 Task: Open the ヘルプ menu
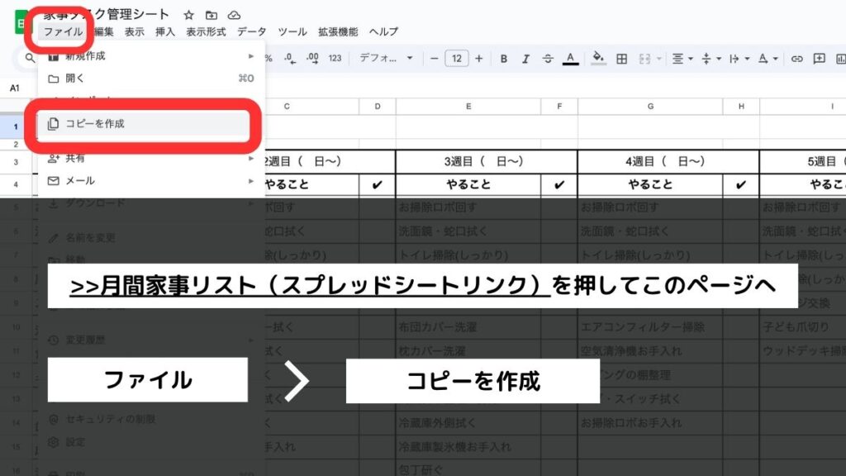[x=383, y=32]
